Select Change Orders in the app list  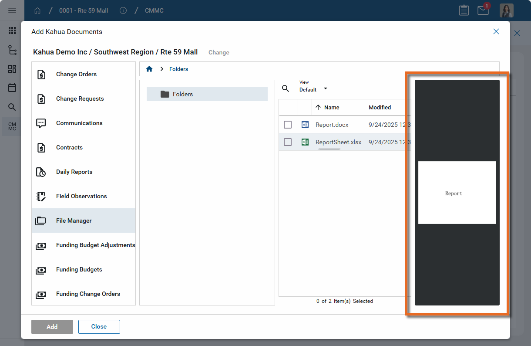pyautogui.click(x=76, y=74)
